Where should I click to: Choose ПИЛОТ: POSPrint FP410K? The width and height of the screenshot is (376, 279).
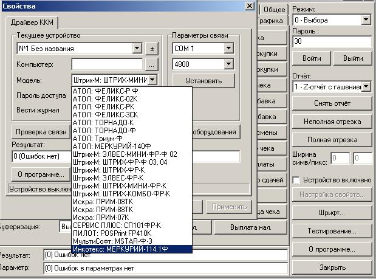coord(132,233)
